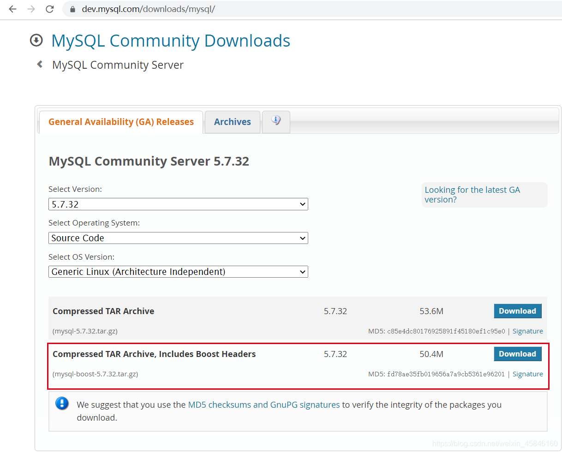Click the 53.6M file size value
Viewport: 562px width, 452px height.
pos(431,311)
